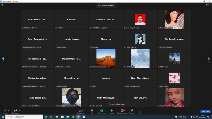Open Mail app from taskbar
212x119 pixels.
(x=68, y=117)
